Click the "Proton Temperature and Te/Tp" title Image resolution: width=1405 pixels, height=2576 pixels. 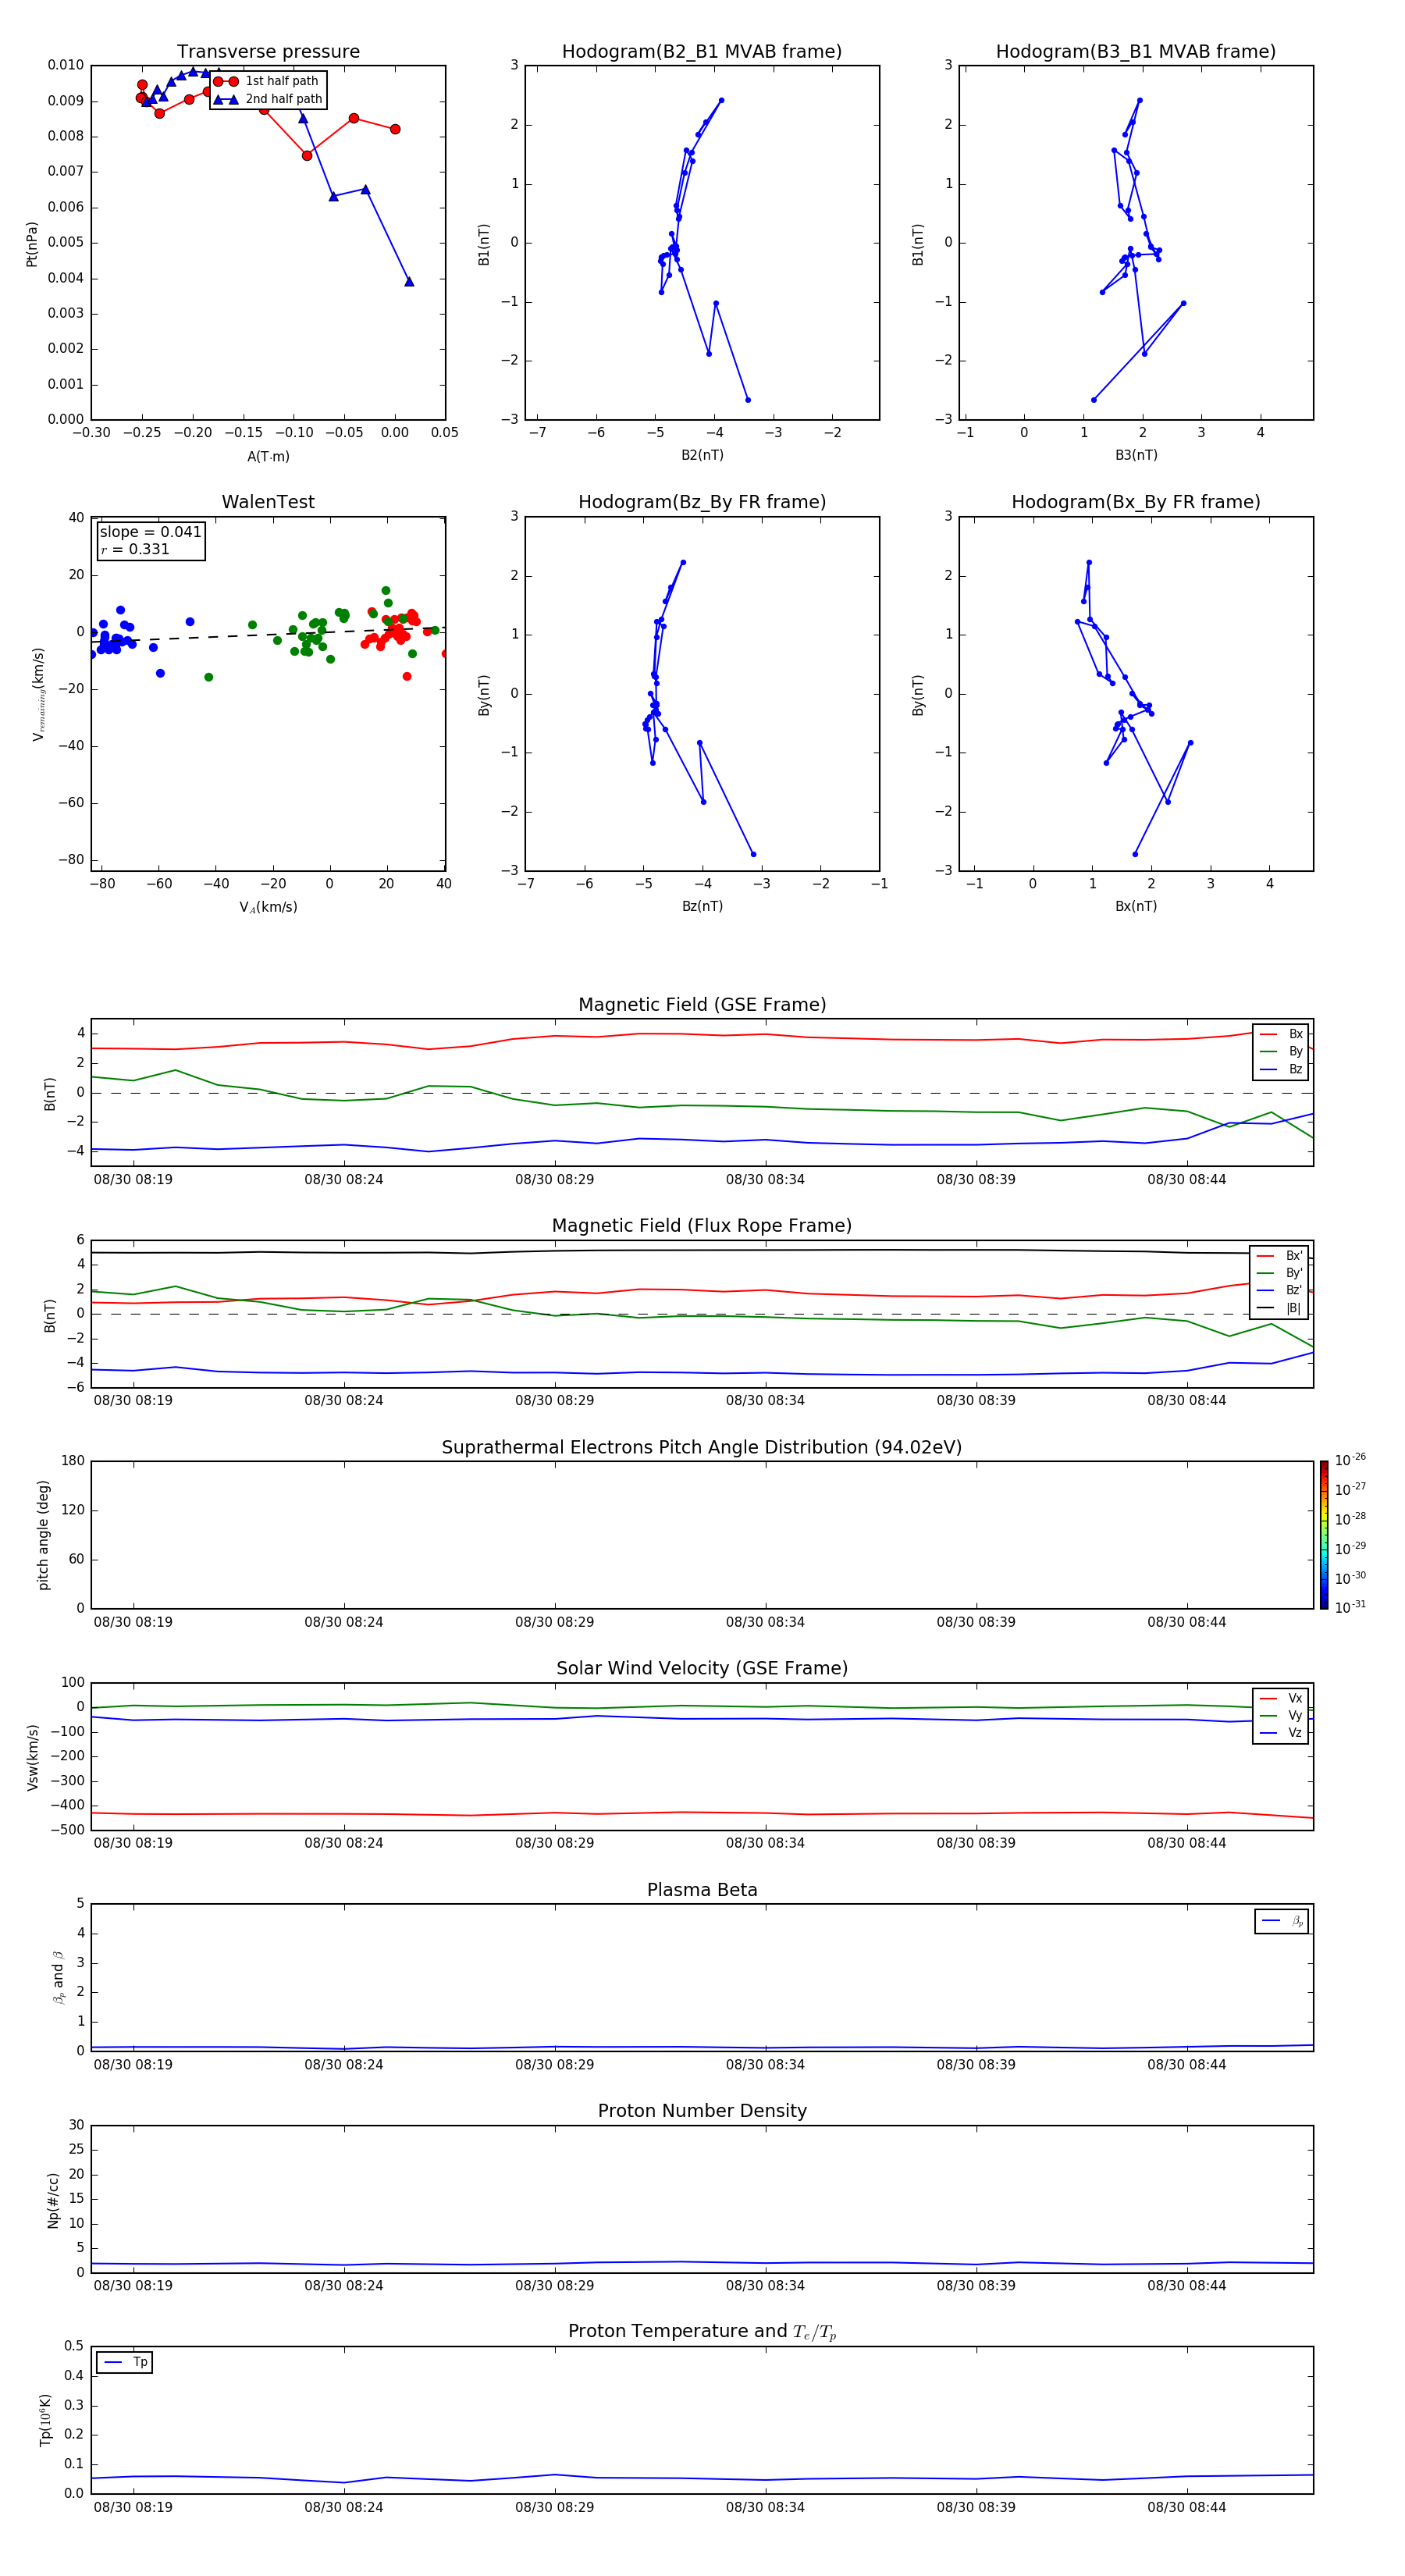(x=702, y=2332)
